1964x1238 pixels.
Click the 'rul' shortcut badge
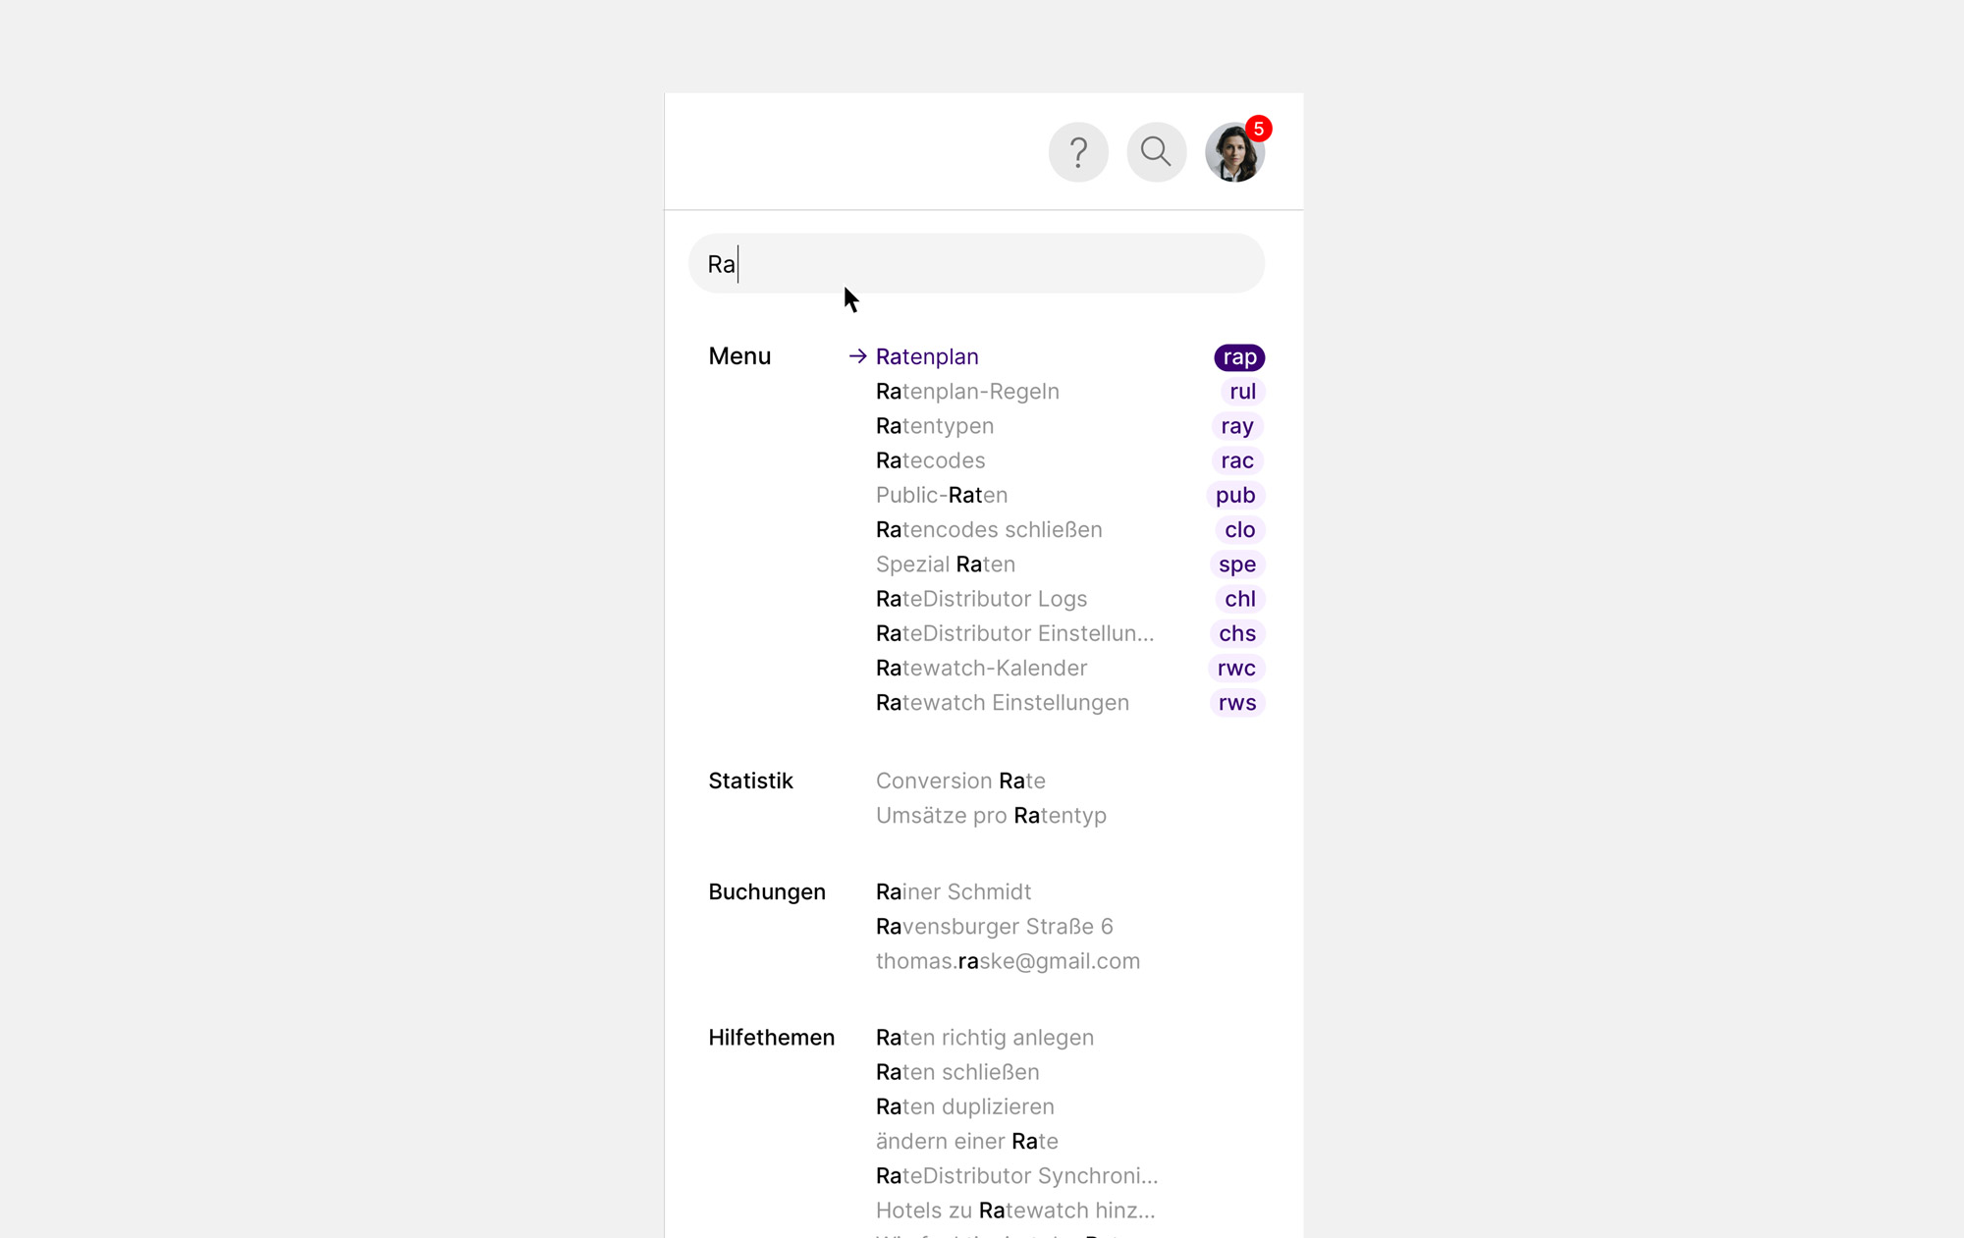coord(1242,392)
